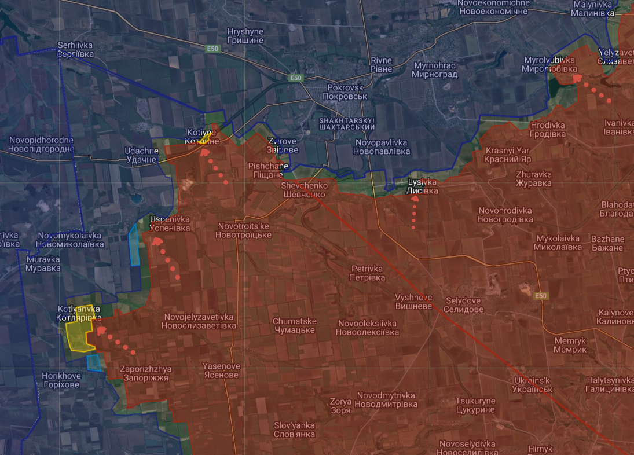The width and height of the screenshot is (634, 455).
Task: Click the Selydove label
Action: [463, 305]
